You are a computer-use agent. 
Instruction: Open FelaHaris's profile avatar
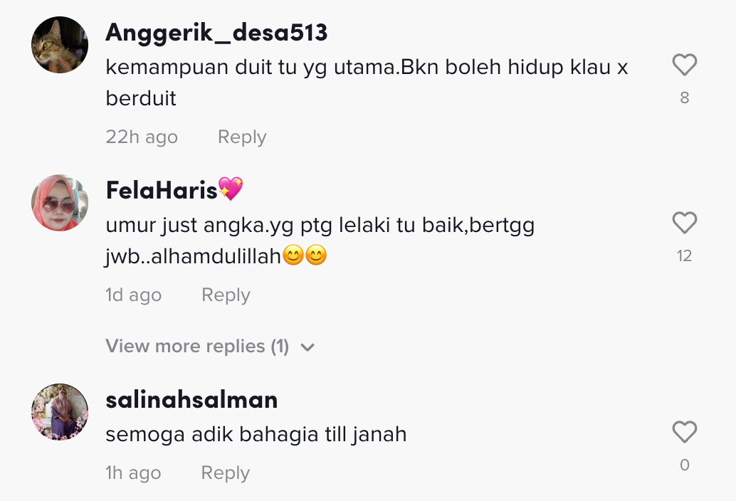[x=60, y=203]
